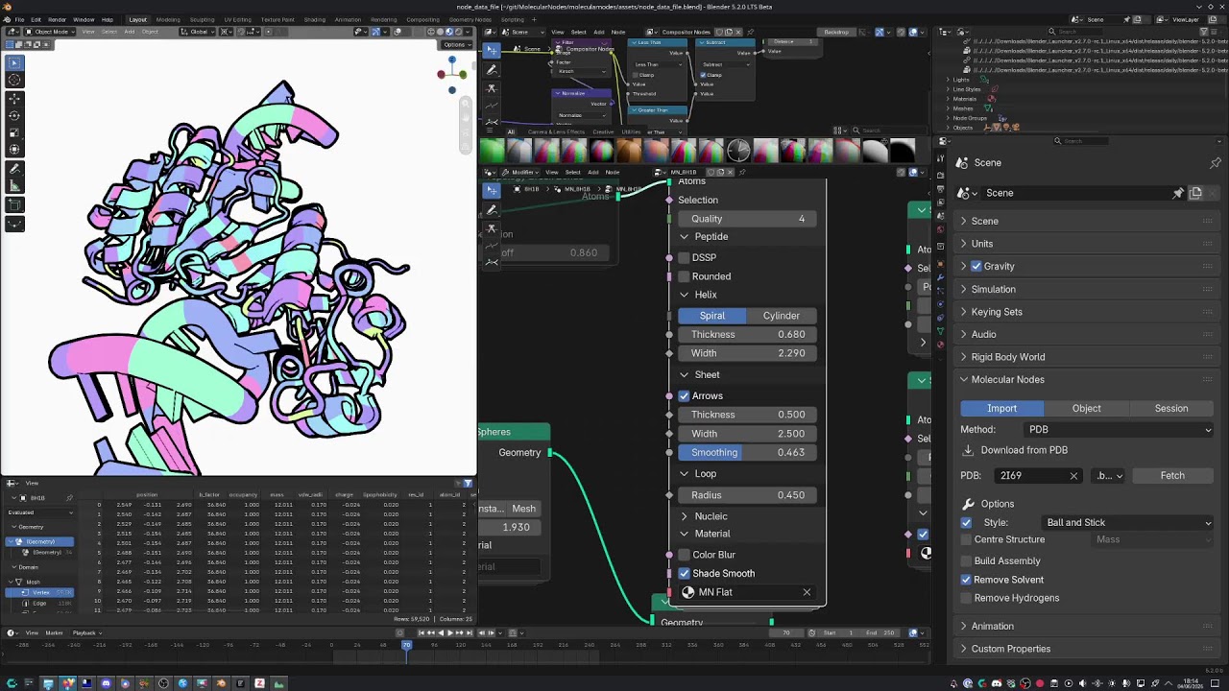Select the Add Cube tool in 3D viewport
The image size is (1229, 691).
click(14, 204)
